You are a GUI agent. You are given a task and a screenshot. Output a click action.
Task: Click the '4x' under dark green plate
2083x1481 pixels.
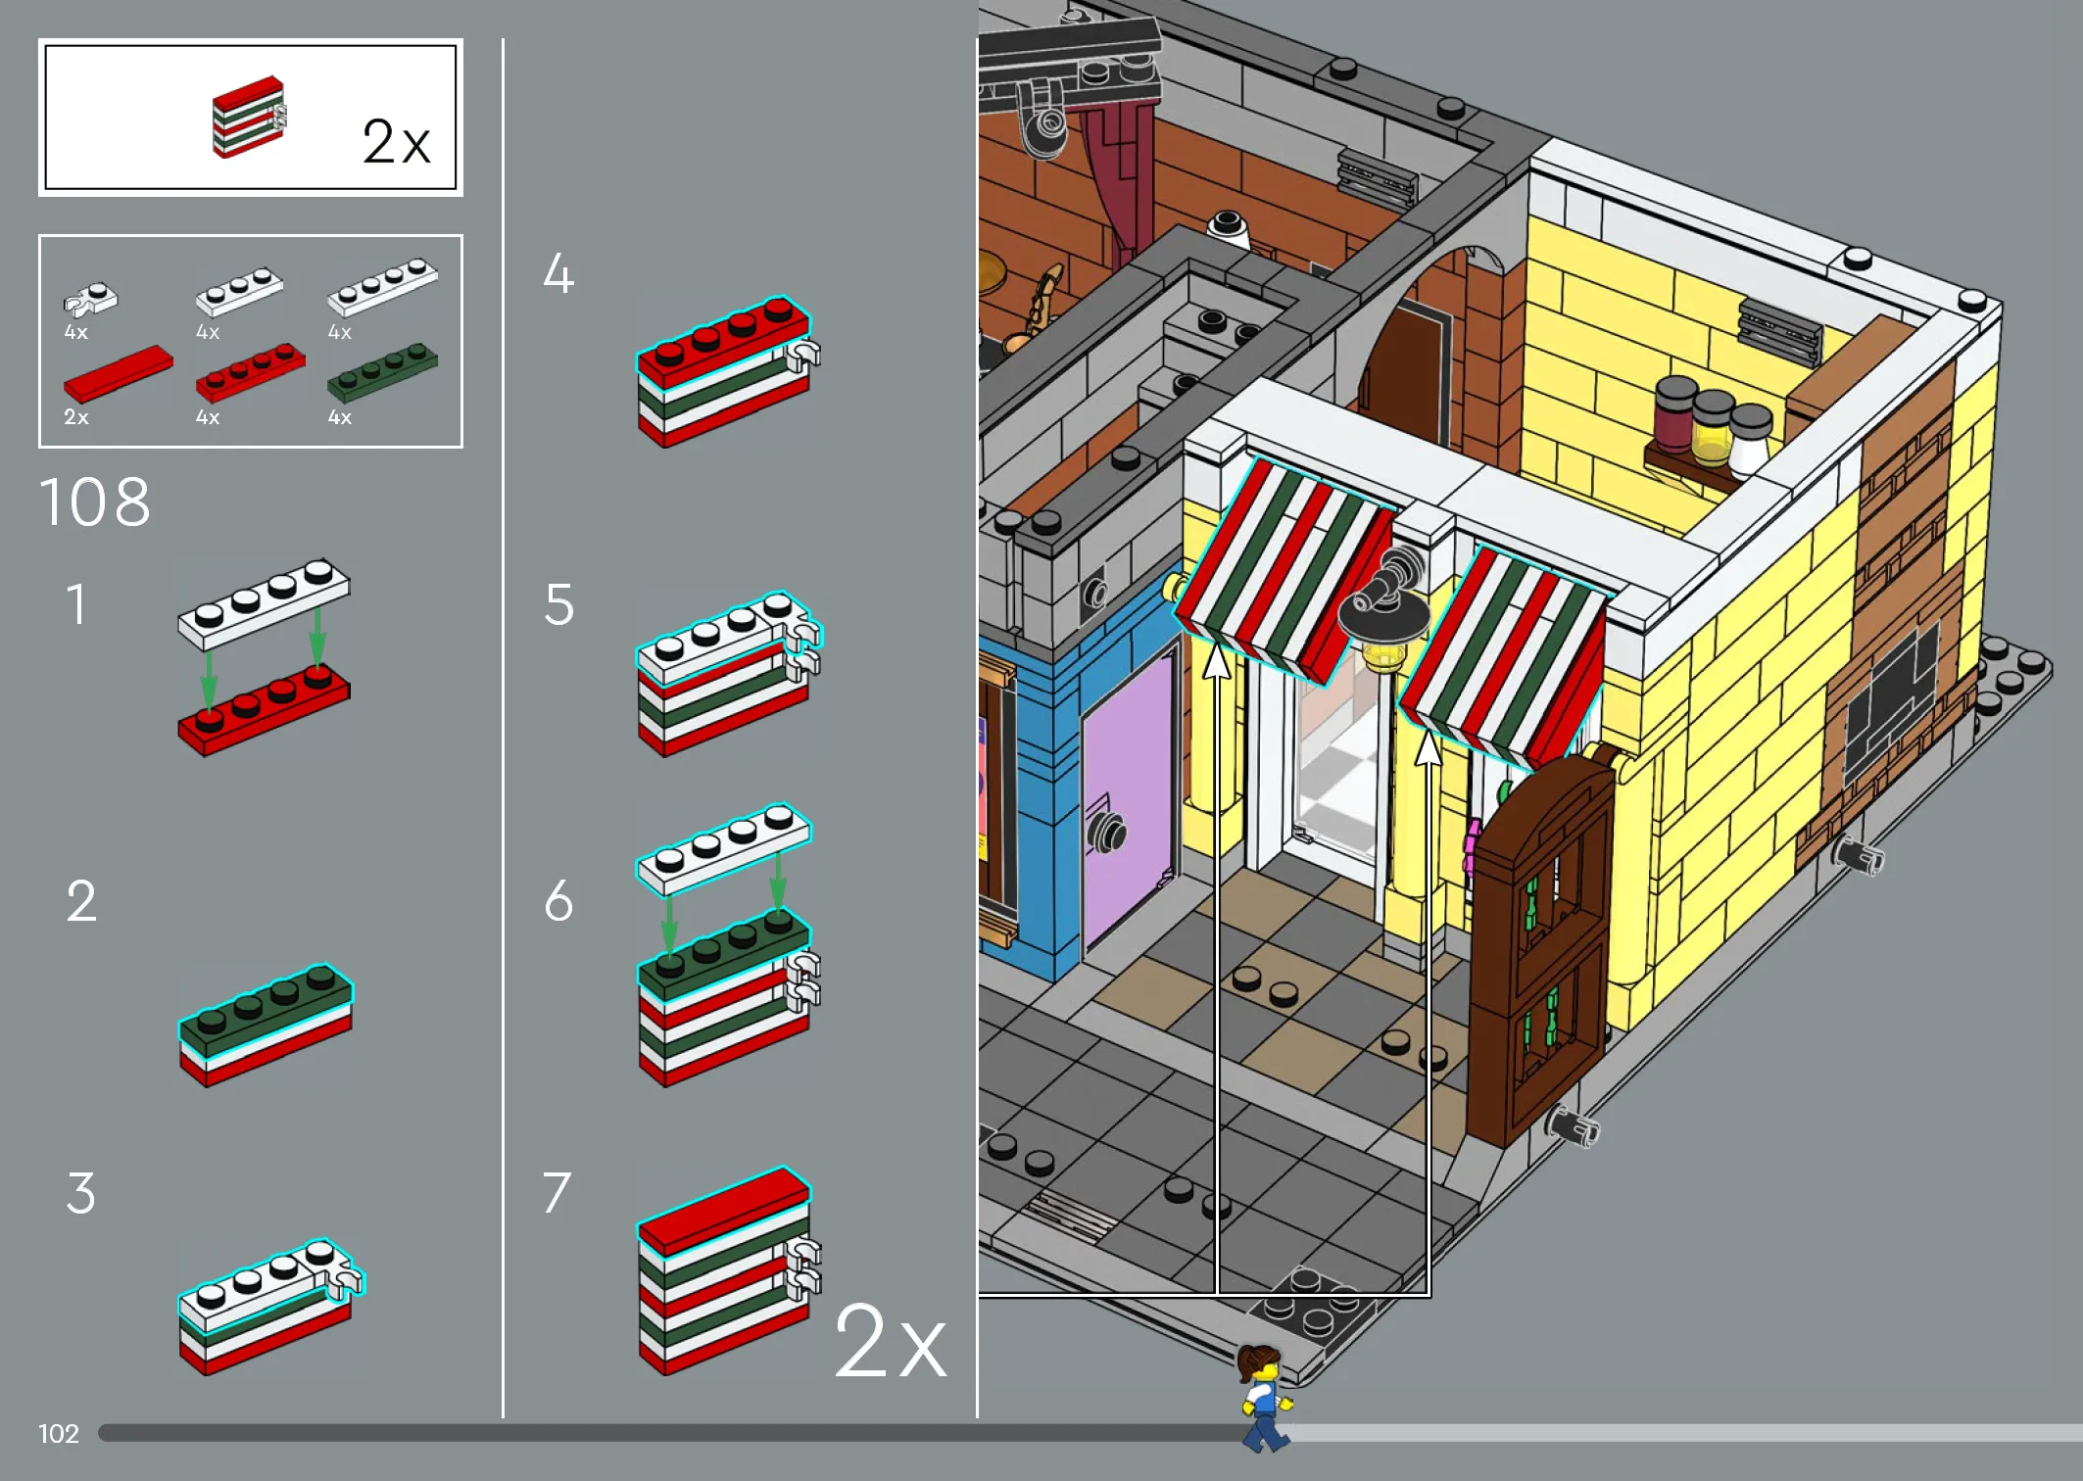tap(340, 417)
